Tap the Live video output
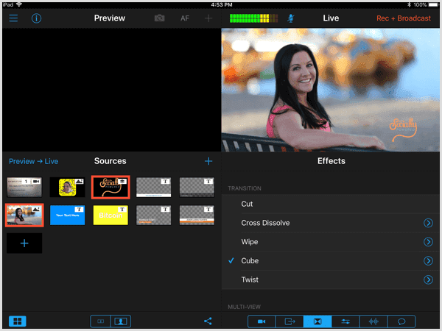442x331 pixels. click(x=330, y=90)
